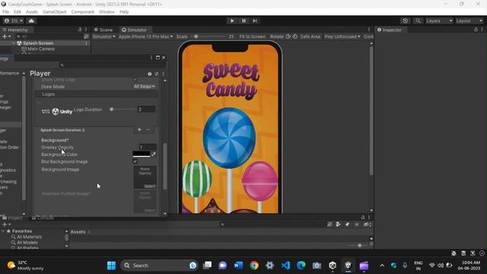Image resolution: width=487 pixels, height=274 pixels.
Task: Open the Play Unfocused dropdown
Action: pyautogui.click(x=342, y=37)
